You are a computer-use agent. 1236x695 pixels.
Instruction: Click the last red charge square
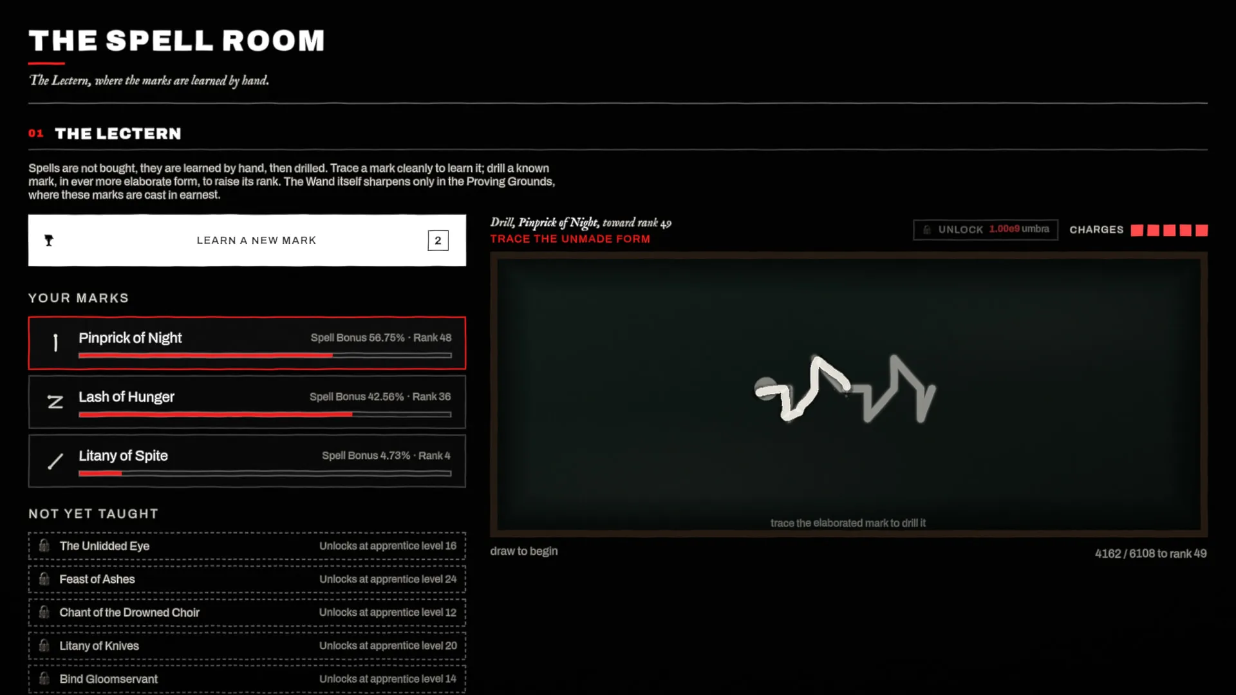[x=1201, y=230]
